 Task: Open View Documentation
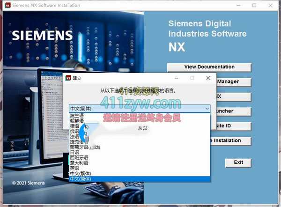point(209,67)
